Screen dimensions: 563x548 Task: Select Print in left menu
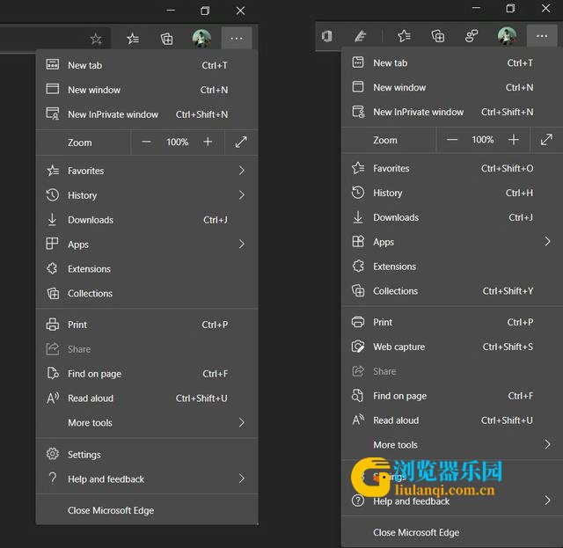coord(147,325)
